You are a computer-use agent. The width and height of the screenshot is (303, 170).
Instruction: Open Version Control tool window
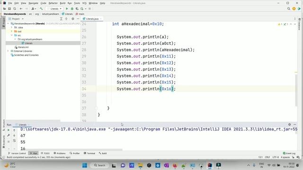tap(17, 153)
